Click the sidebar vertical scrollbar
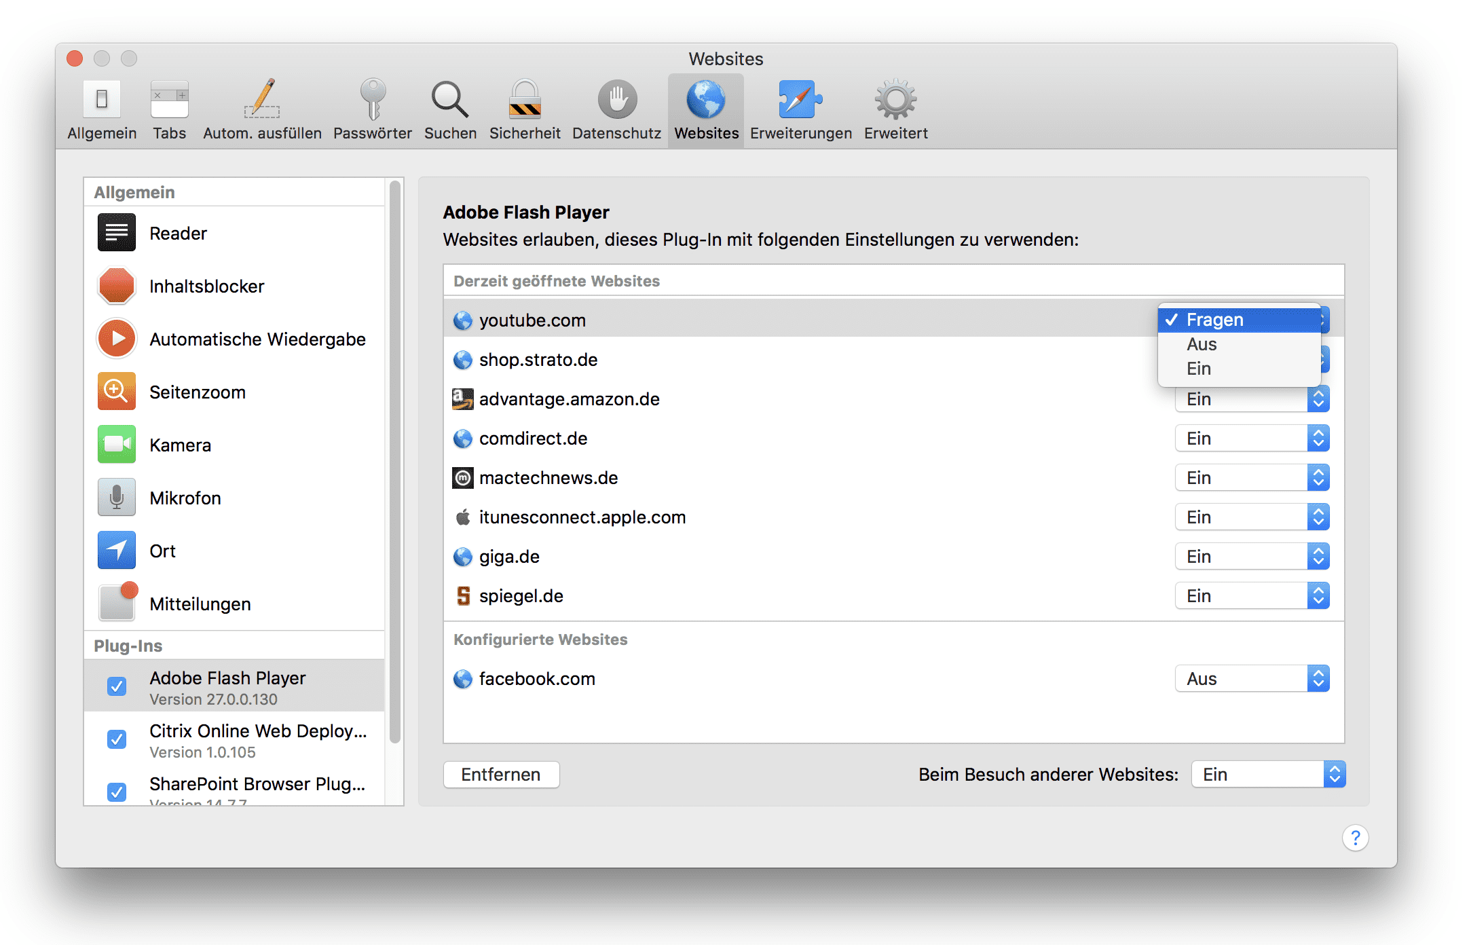 tap(395, 462)
